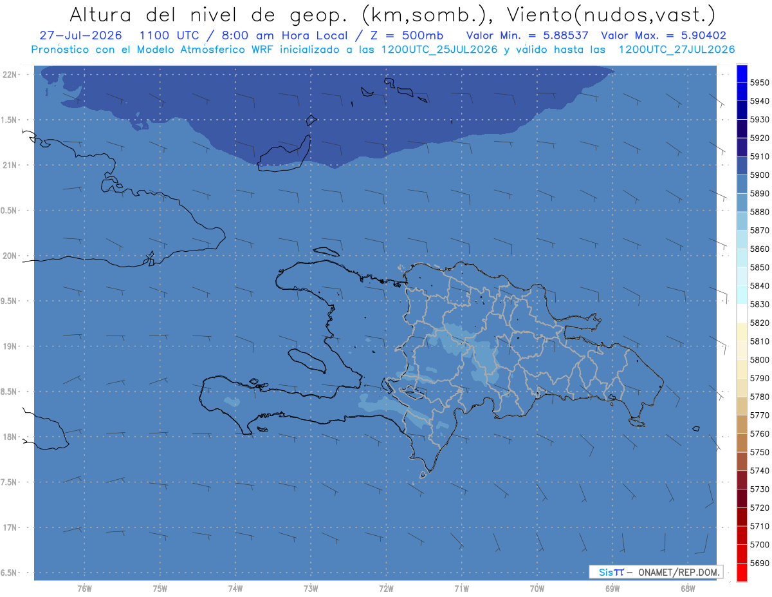Click the '1.5N' latitude label
This screenshot has width=772, height=597.
[9, 120]
